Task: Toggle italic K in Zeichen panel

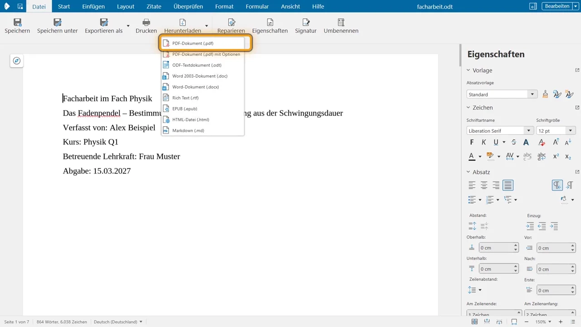Action: click(x=484, y=142)
